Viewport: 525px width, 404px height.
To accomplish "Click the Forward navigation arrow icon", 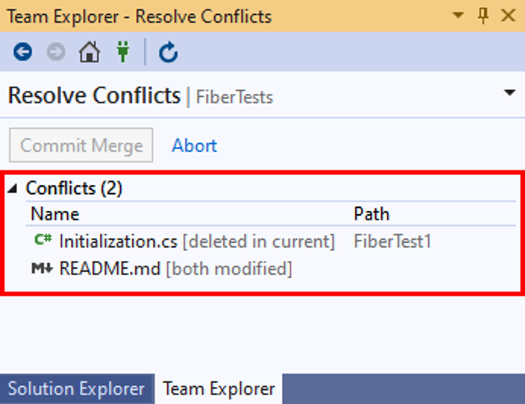I will 56,52.
